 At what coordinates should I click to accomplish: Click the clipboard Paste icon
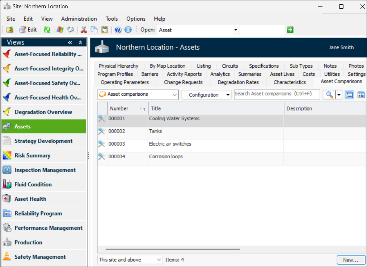pos(105,30)
